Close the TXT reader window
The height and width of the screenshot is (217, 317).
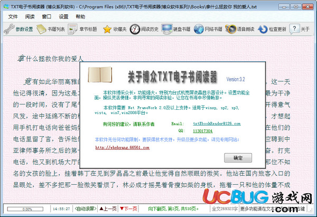coord(307,7)
